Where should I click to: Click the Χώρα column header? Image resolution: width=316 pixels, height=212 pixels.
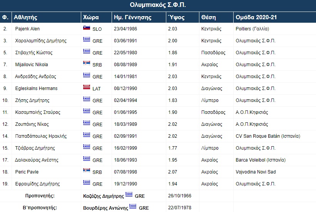tap(91, 17)
